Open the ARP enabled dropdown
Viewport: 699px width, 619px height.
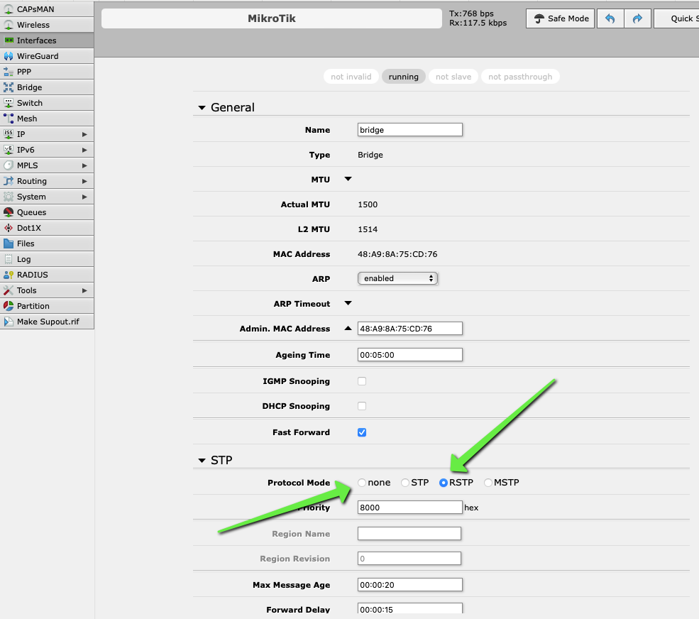coord(397,278)
